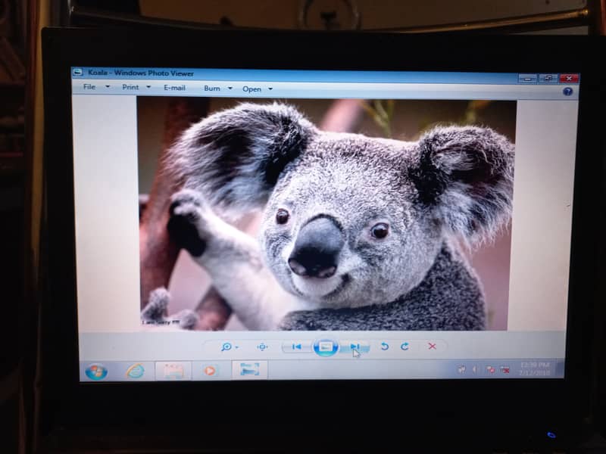The image size is (606, 454).
Task: Click the E-mail menu item
Action: [174, 88]
